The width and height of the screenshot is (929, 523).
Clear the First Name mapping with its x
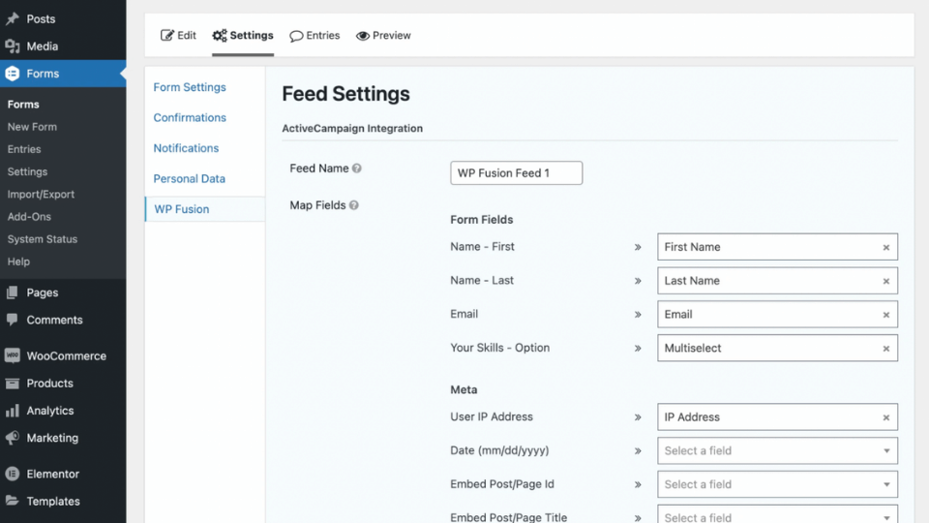click(x=886, y=247)
